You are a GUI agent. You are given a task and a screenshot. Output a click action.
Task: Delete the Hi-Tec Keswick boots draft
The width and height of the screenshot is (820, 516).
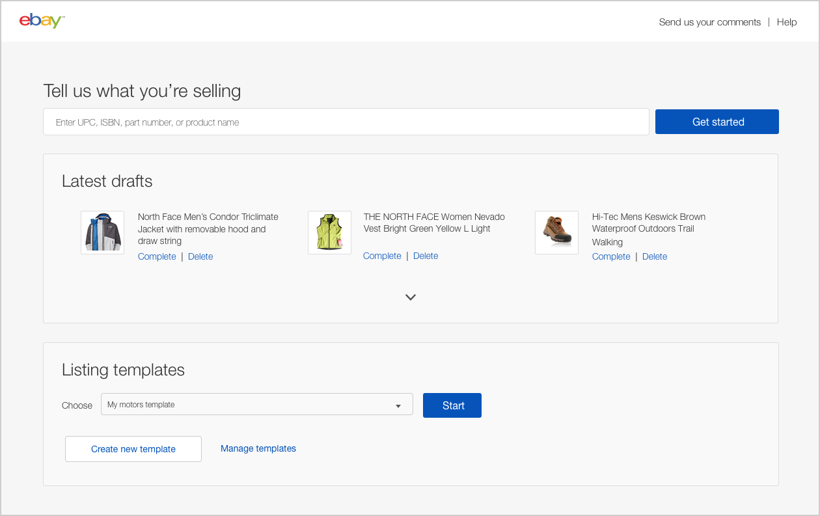tap(655, 256)
